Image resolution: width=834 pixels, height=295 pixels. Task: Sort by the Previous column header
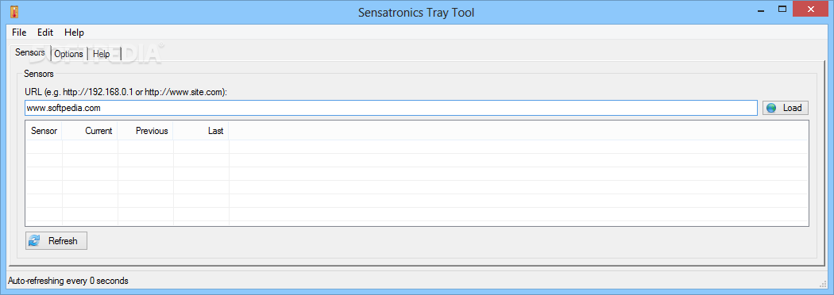(x=145, y=131)
